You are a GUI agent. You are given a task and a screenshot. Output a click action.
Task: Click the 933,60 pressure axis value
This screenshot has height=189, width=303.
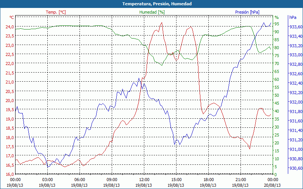pos(296,27)
